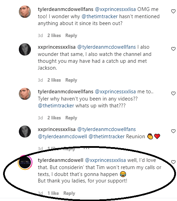The image size is (177, 201).
Task: Visit tylerdeanmcdowell username in circled comment
Action: 60,160
